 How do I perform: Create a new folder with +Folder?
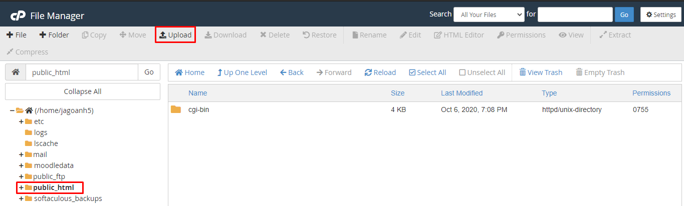tap(54, 35)
